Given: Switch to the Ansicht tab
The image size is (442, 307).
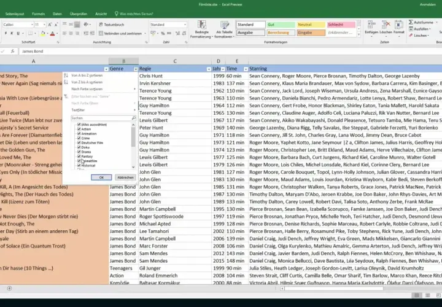Looking at the screenshot, I should (x=101, y=14).
